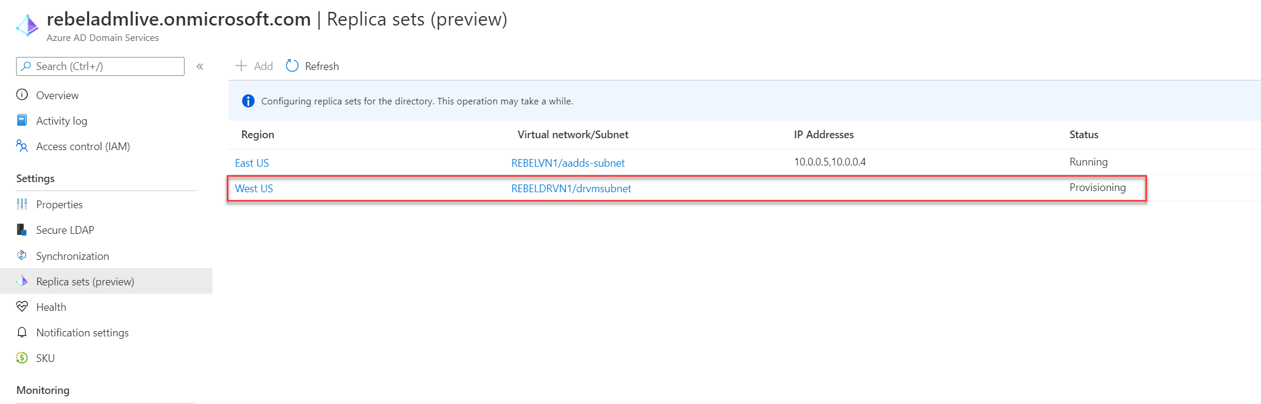Click the Activity log icon
The image size is (1261, 404).
coord(22,120)
